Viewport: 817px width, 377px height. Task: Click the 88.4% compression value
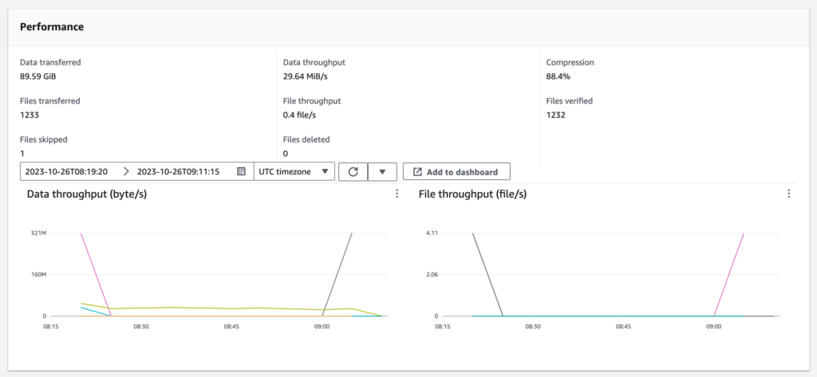558,77
